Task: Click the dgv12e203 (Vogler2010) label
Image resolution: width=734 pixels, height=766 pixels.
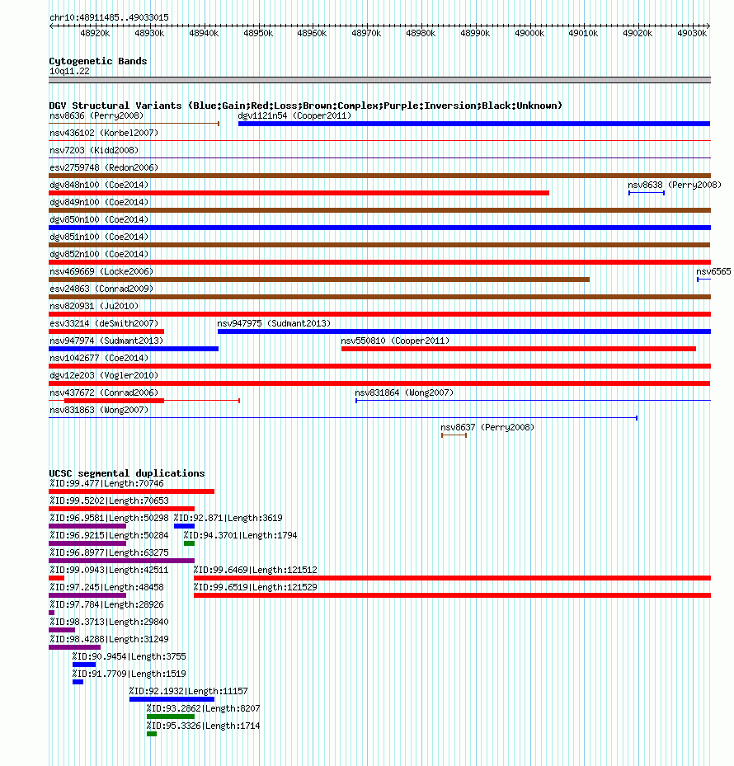Action: point(104,376)
